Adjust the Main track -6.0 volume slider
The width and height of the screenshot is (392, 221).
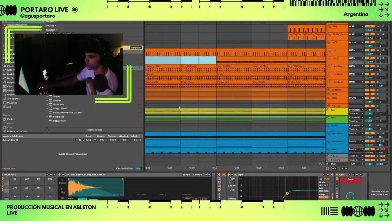381,164
